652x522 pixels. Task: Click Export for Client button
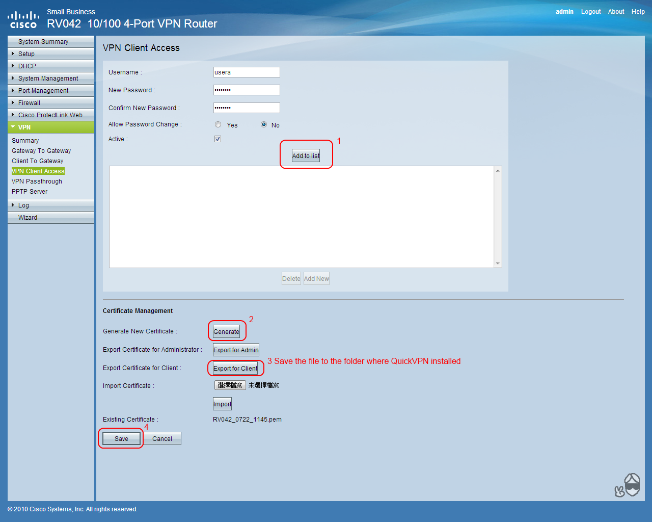pyautogui.click(x=235, y=368)
